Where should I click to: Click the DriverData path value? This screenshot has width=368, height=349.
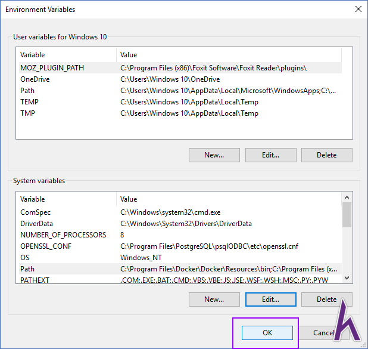(186, 223)
